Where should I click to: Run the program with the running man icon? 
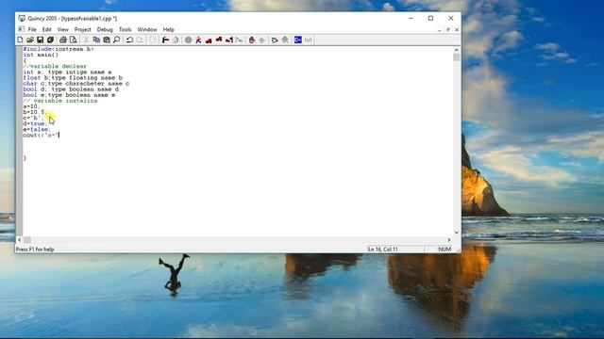(198, 40)
